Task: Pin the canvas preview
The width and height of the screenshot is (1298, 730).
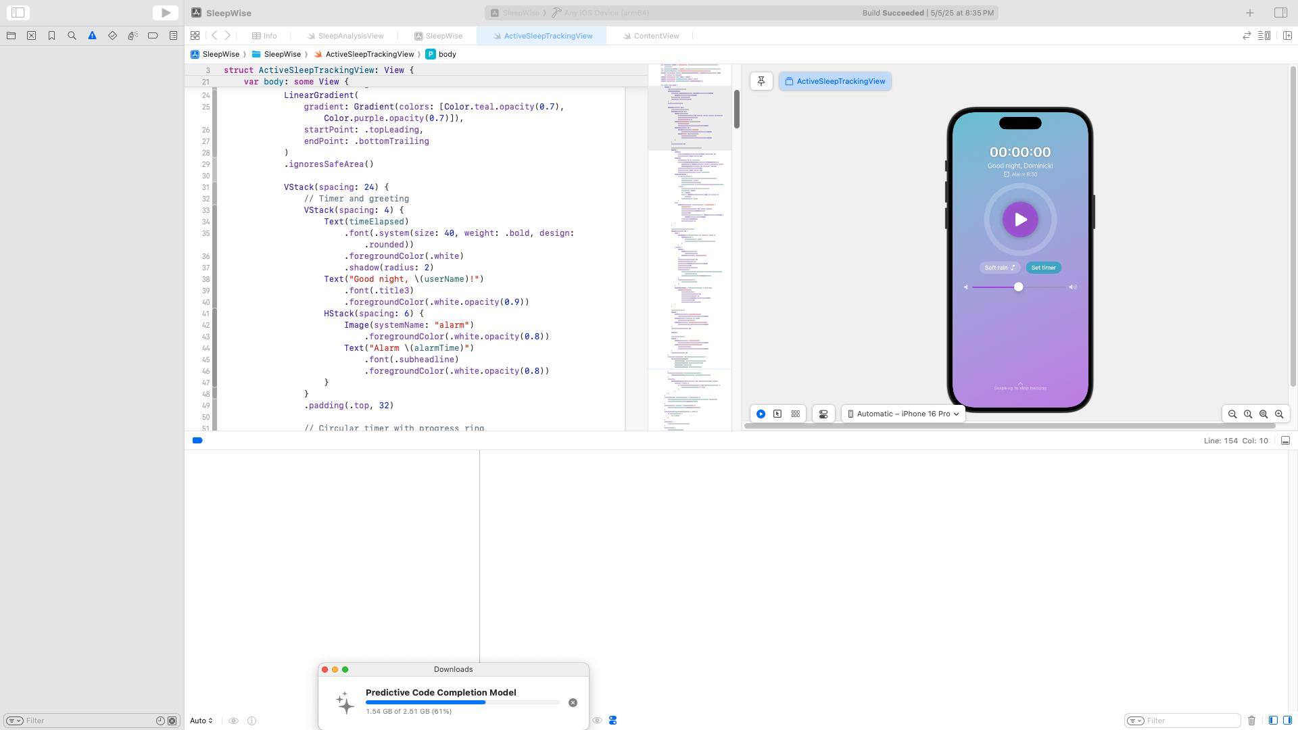Action: coord(761,81)
